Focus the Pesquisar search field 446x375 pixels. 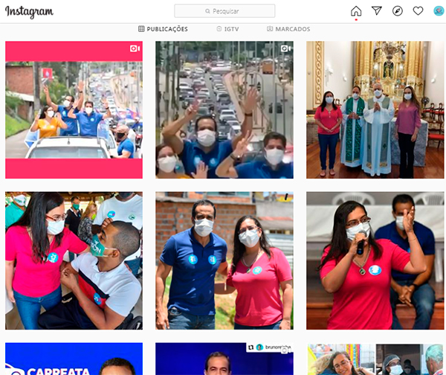pos(224,11)
